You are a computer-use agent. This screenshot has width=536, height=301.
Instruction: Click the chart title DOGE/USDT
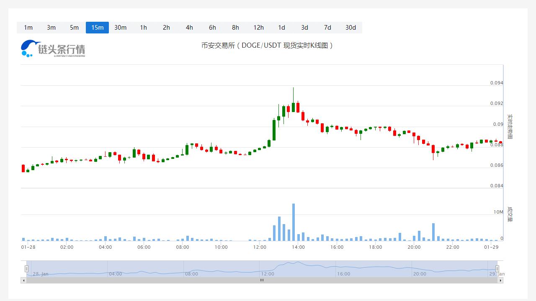(x=267, y=46)
